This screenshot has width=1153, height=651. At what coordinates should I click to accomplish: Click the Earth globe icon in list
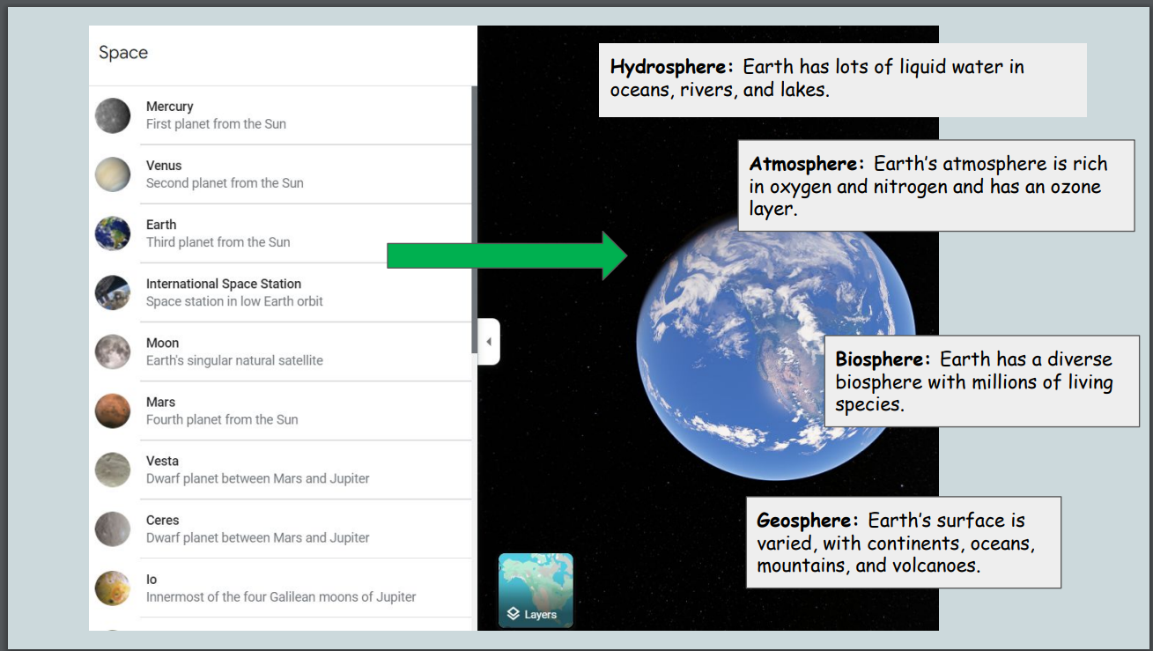tap(113, 233)
